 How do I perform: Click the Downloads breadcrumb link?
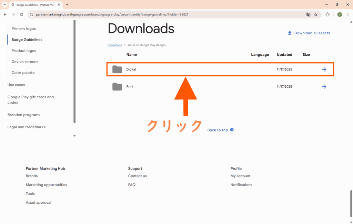(x=115, y=45)
